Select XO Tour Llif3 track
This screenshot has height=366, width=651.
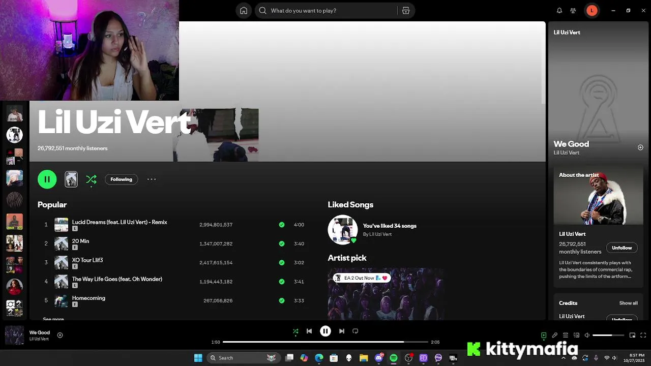pos(87,260)
